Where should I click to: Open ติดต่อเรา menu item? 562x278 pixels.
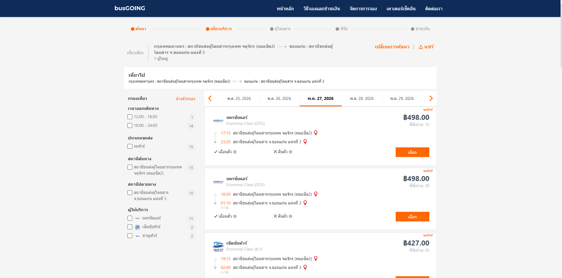click(434, 8)
